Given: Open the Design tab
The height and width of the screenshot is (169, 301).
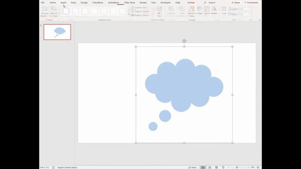Looking at the screenshot, I should (84, 2).
